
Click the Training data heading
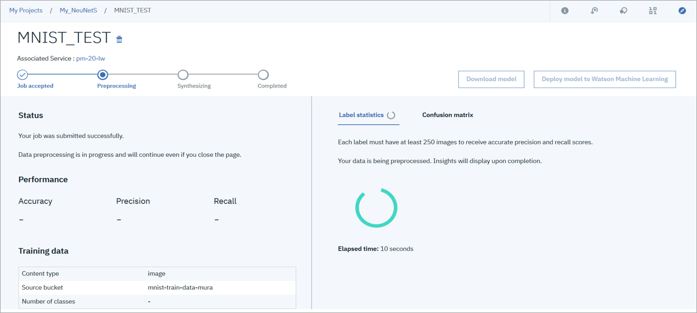tap(44, 251)
